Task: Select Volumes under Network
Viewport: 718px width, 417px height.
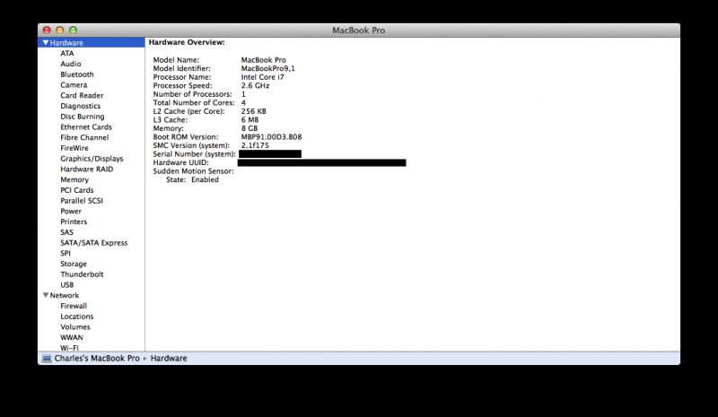Action: pyautogui.click(x=75, y=326)
